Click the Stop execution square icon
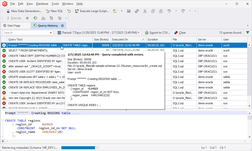The width and height of the screenshot is (252, 151). [27, 18]
